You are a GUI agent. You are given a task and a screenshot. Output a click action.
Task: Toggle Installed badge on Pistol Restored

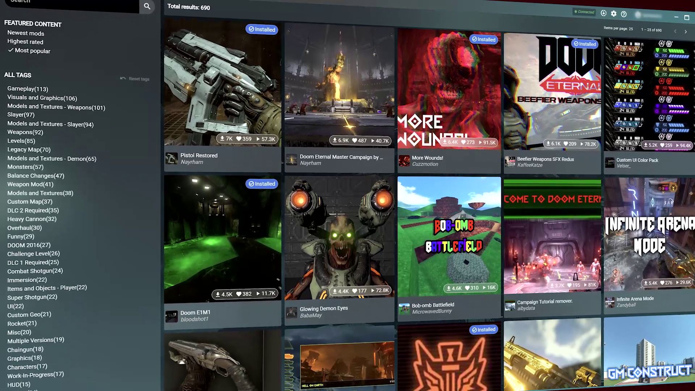click(262, 29)
